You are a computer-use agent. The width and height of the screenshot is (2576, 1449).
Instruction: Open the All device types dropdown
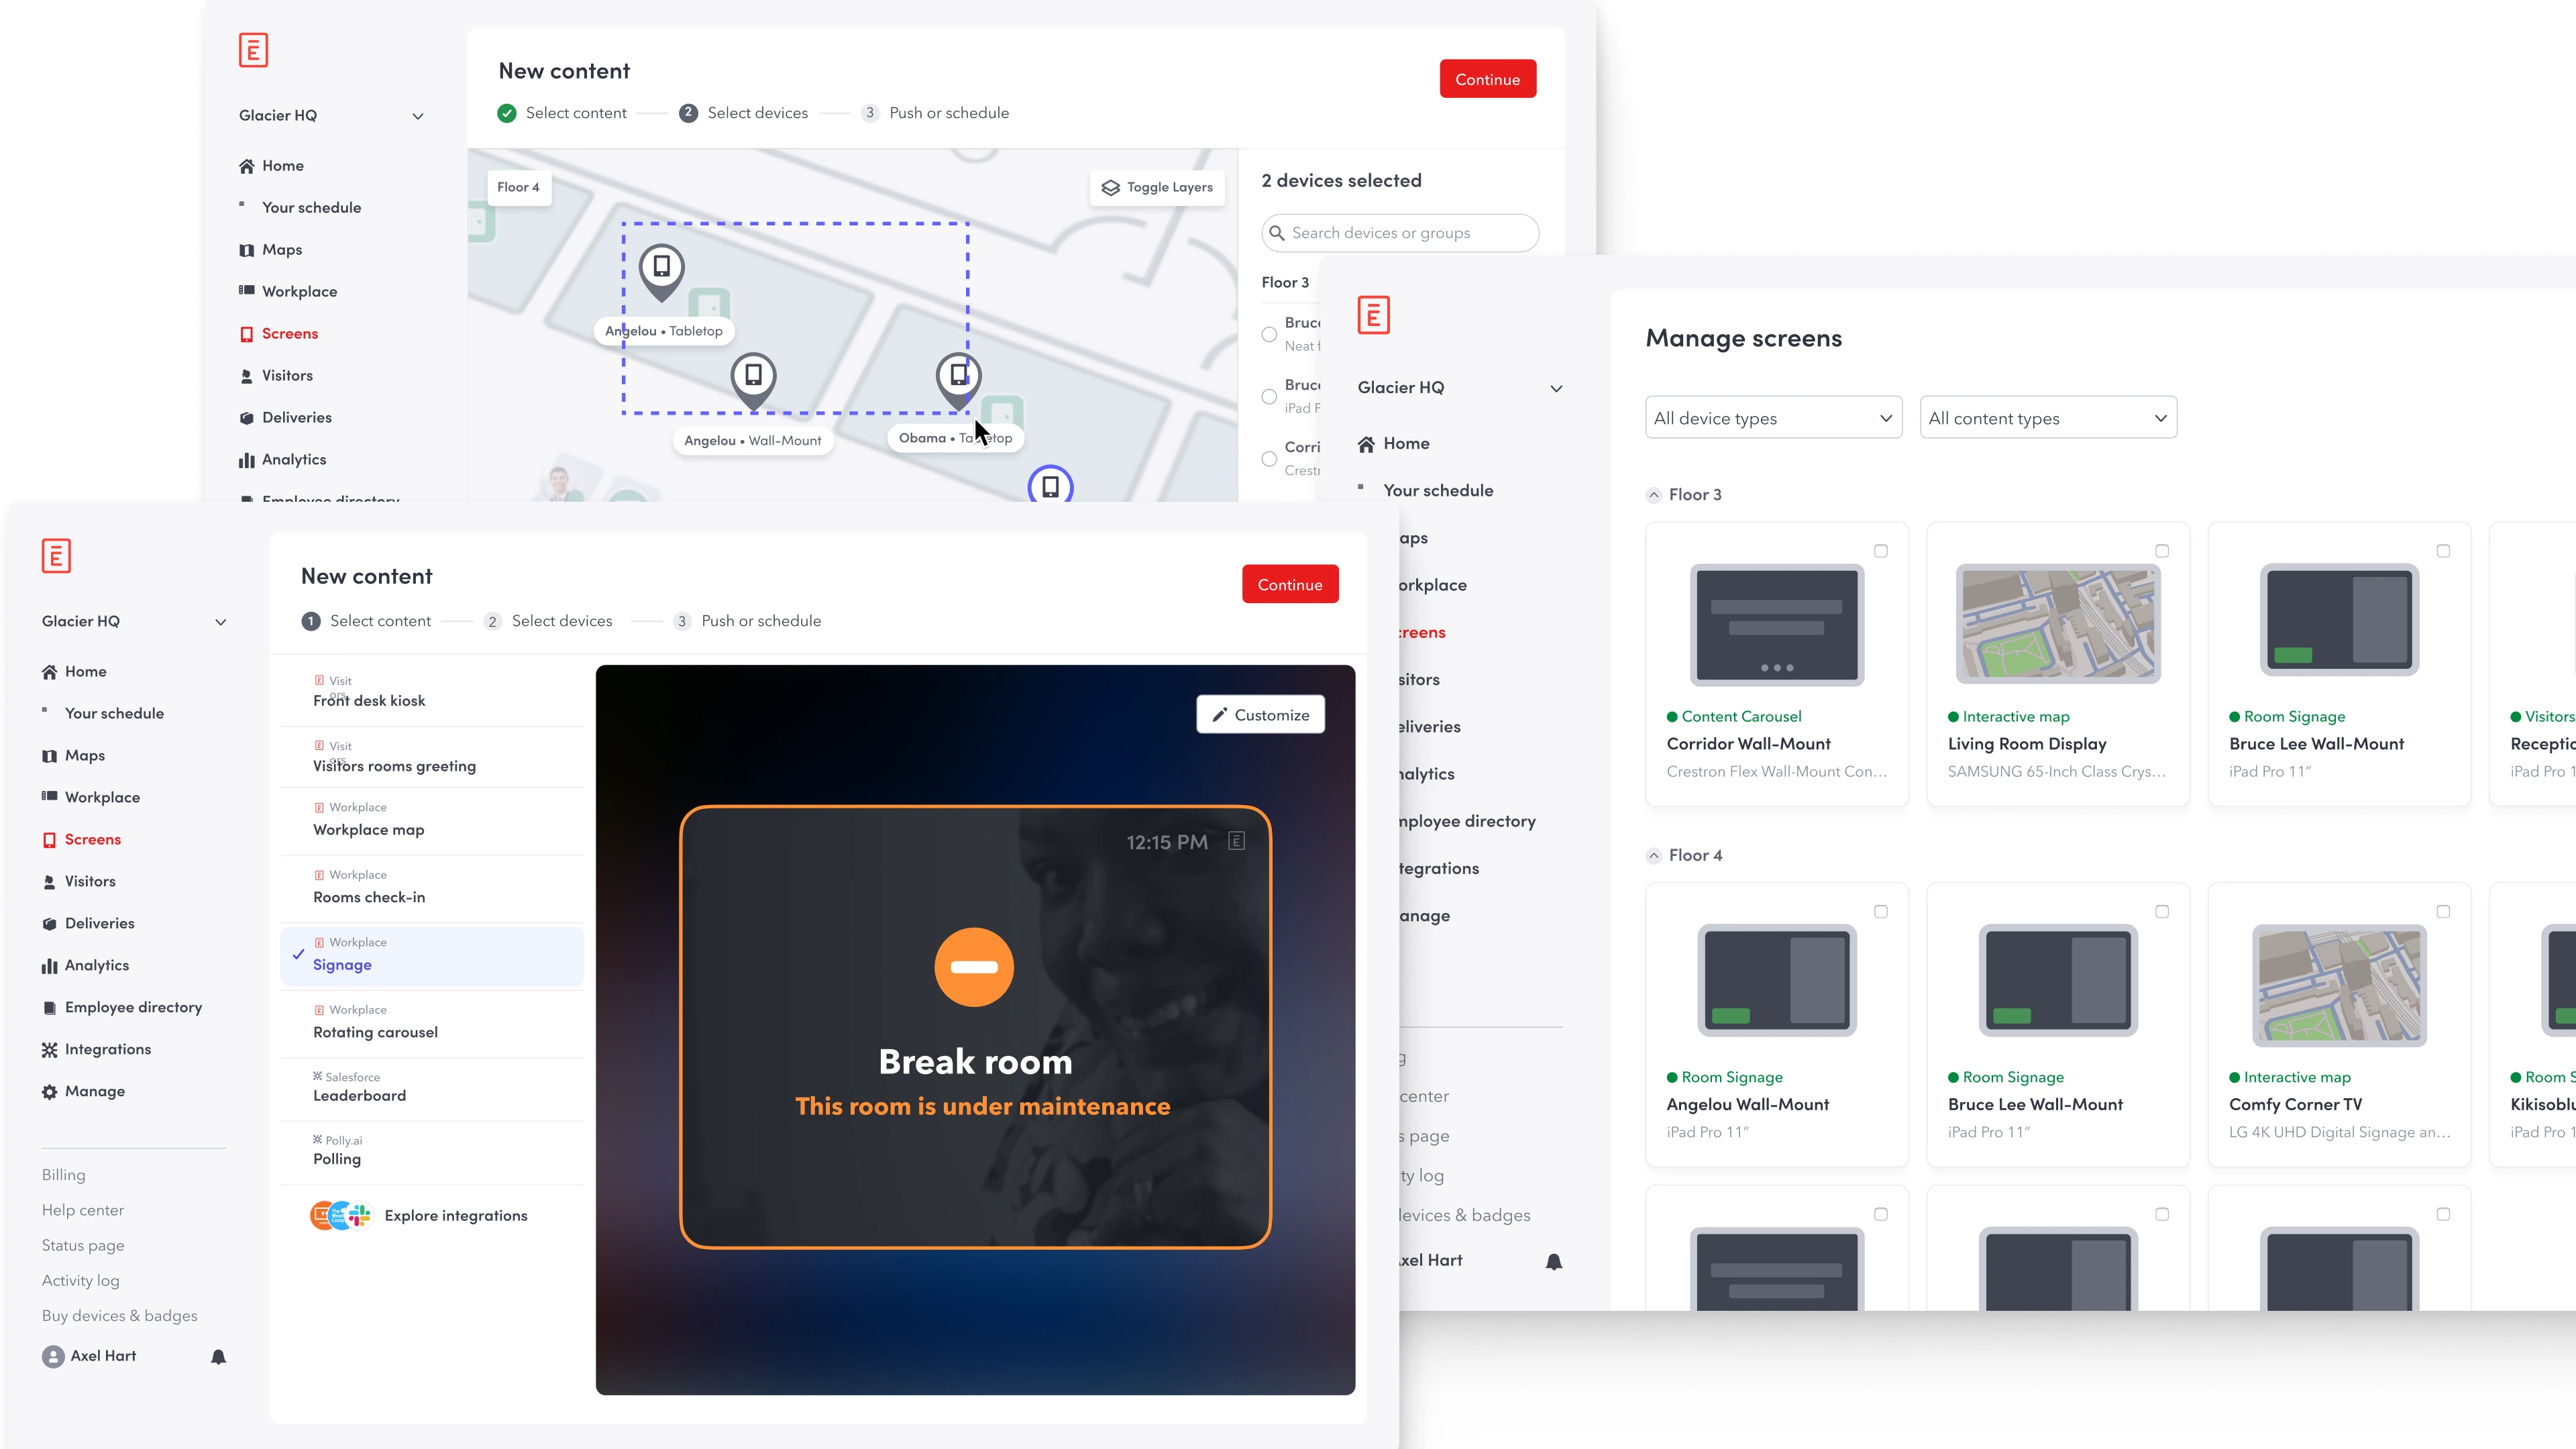1773,418
